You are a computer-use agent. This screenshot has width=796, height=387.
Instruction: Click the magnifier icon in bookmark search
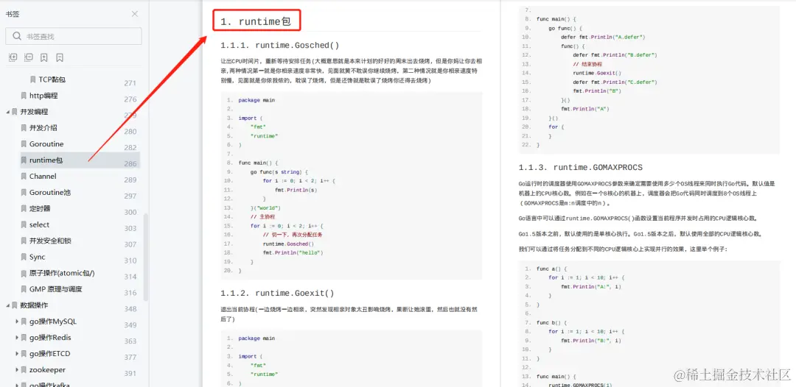coord(17,36)
